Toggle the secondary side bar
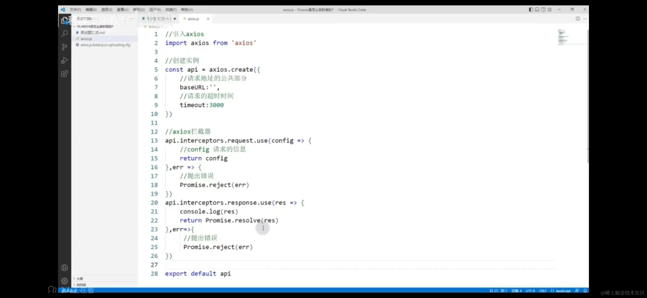 point(543,9)
